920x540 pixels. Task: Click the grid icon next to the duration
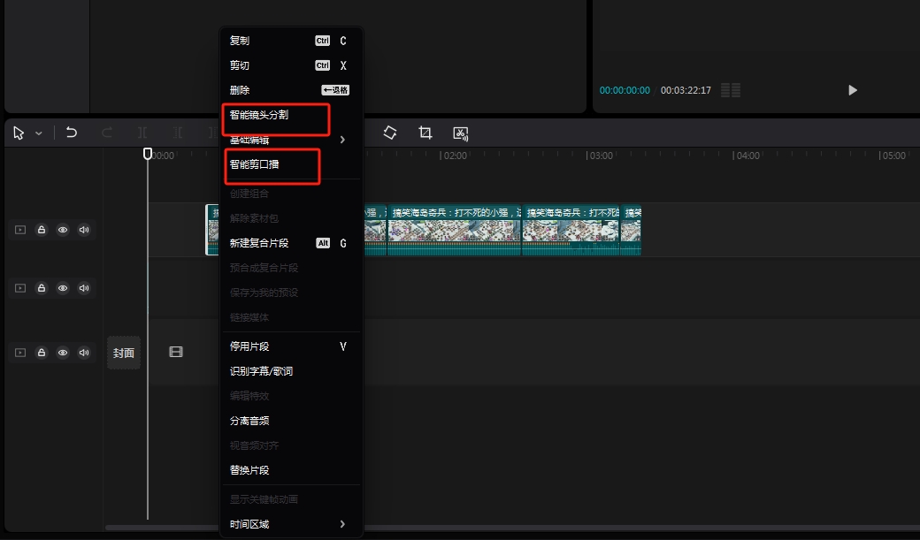(731, 90)
